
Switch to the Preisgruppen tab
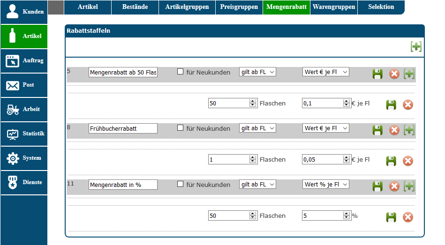click(x=239, y=7)
